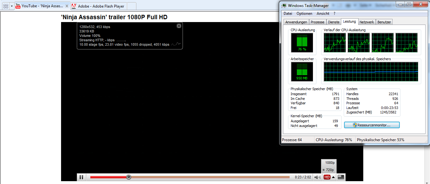Click the Insgesamt 1791 memory row

[x=315, y=94]
